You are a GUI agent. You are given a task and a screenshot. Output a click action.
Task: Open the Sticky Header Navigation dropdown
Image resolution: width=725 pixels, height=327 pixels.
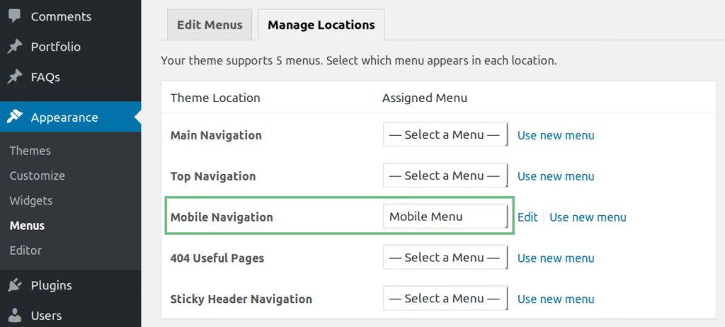pos(445,299)
